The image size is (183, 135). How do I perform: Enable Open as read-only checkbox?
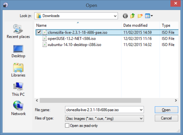click(x=67, y=126)
